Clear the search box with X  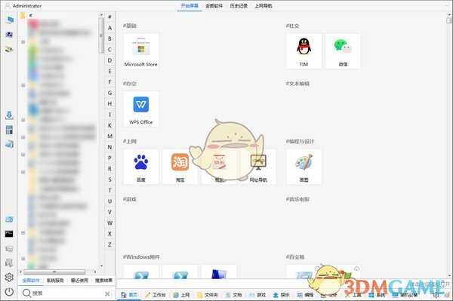coord(107,293)
